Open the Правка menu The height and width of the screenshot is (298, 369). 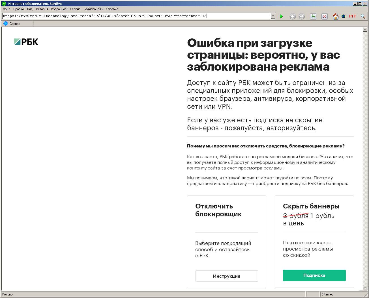[x=19, y=9]
